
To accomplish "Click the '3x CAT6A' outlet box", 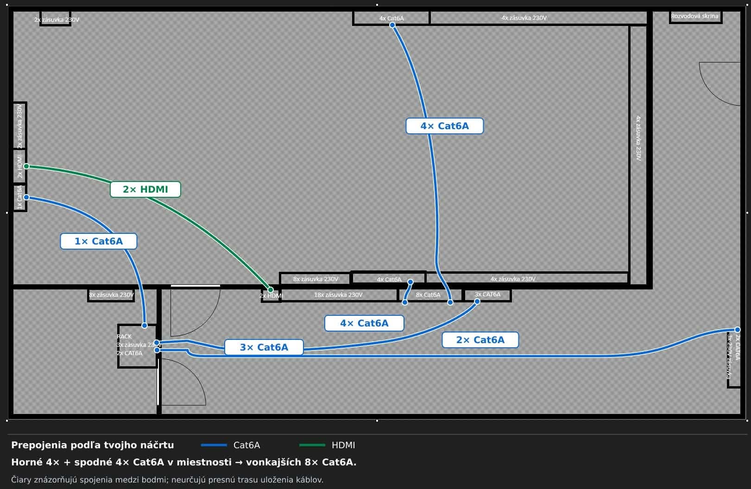I will (x=487, y=295).
